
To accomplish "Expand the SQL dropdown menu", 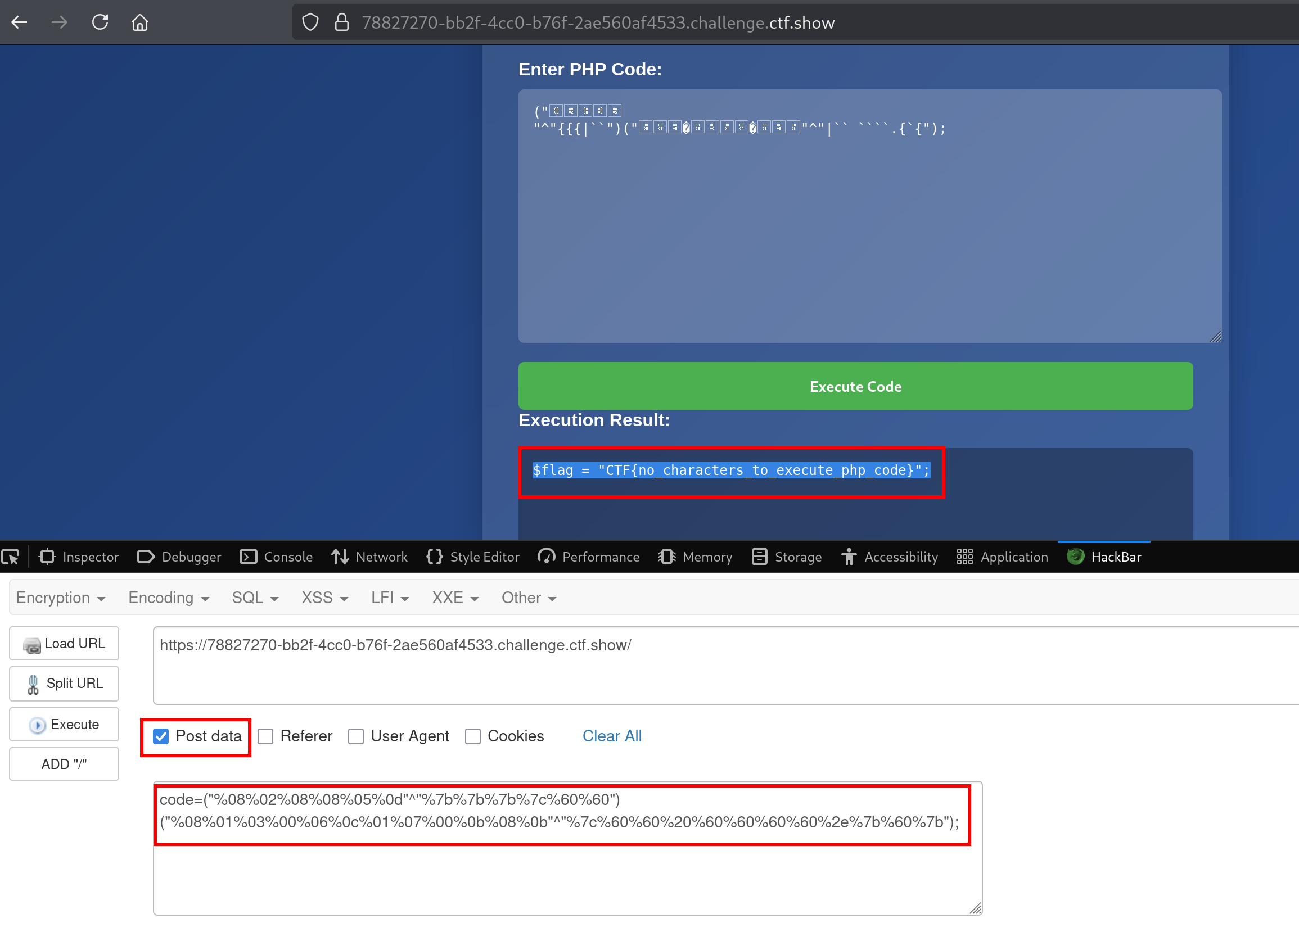I will tap(255, 598).
